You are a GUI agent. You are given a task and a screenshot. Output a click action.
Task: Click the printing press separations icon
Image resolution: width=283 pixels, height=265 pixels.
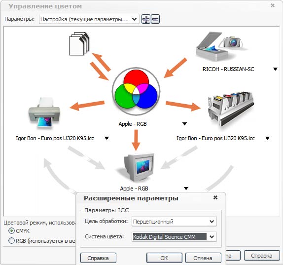231,109
